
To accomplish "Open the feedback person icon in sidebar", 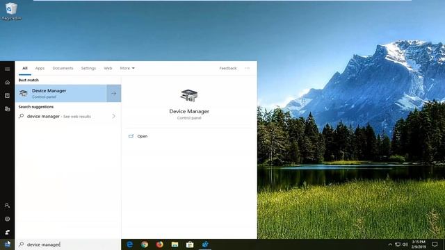I will 8,232.
